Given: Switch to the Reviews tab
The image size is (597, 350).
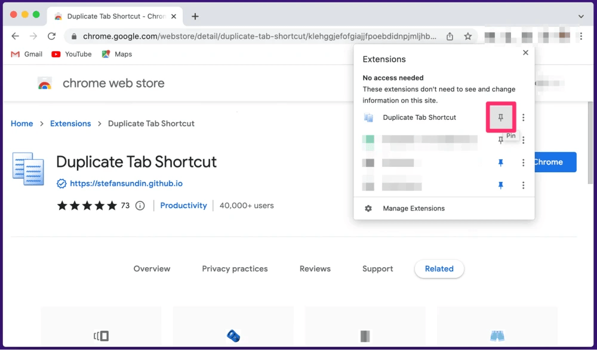Looking at the screenshot, I should 315,269.
